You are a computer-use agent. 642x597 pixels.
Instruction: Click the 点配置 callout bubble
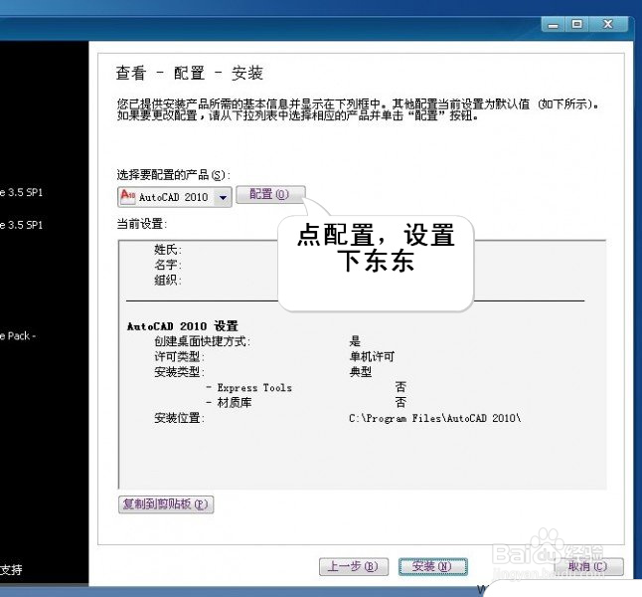[376, 263]
